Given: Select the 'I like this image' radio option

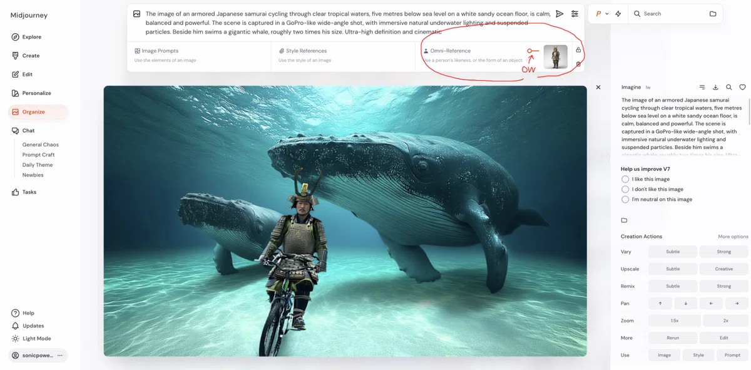Looking at the screenshot, I should pos(625,179).
